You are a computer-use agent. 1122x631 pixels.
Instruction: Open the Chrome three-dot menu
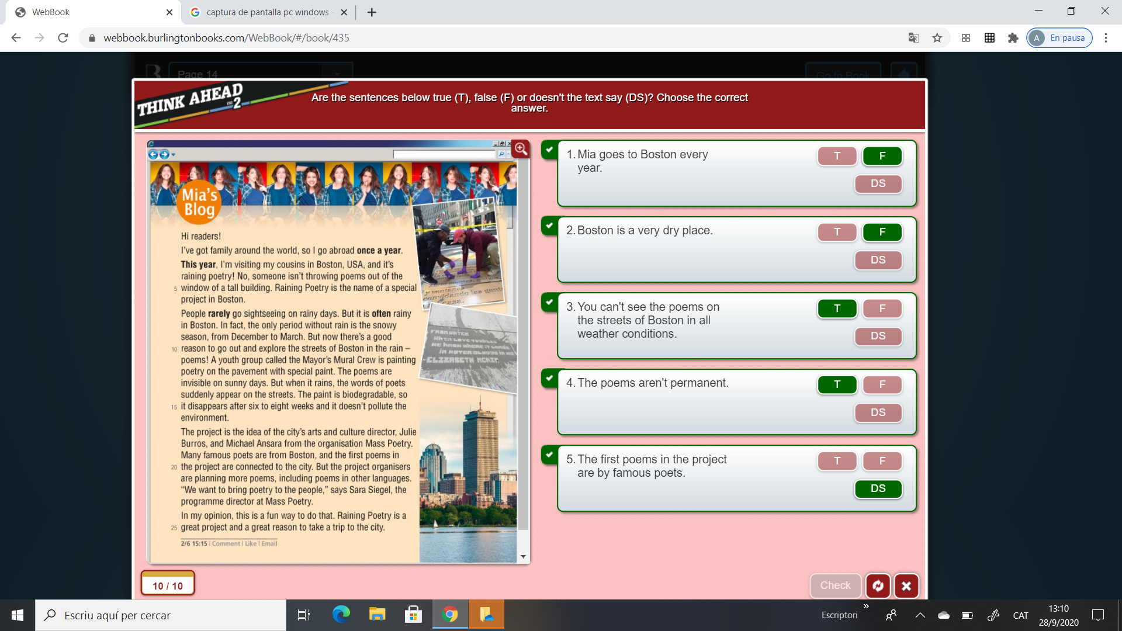[1106, 38]
